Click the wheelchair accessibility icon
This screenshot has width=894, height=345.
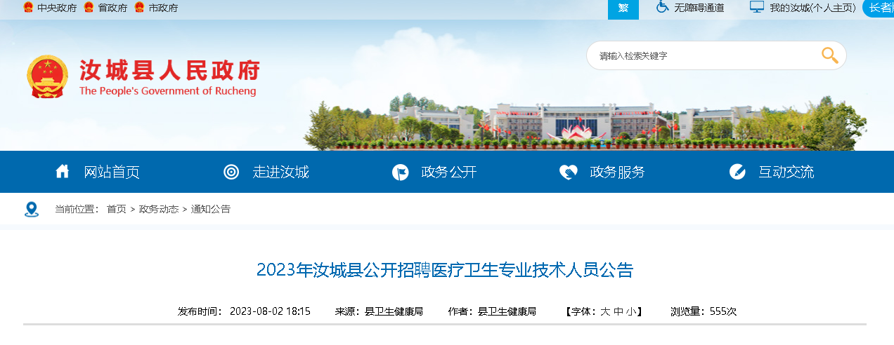tap(662, 7)
